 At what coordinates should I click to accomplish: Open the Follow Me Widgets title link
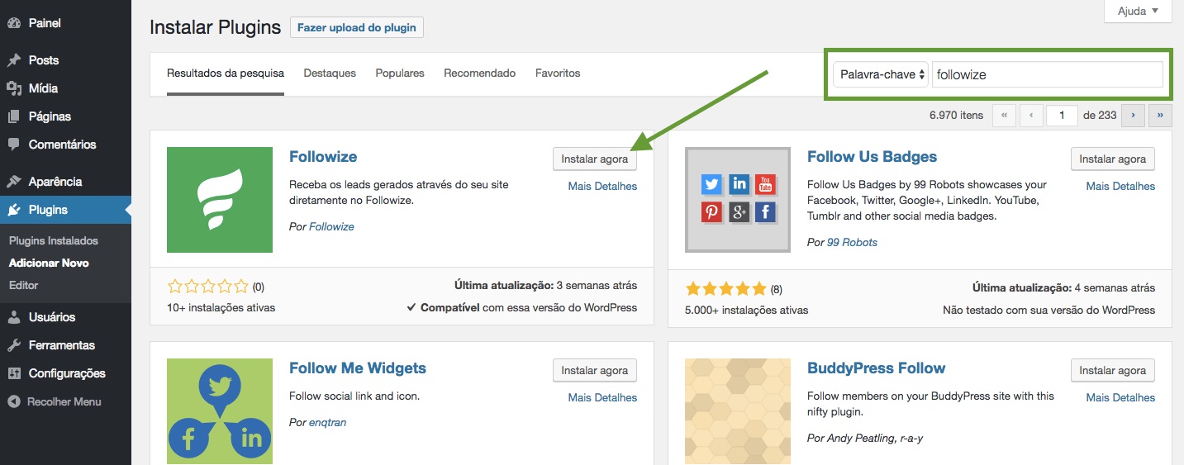click(358, 368)
